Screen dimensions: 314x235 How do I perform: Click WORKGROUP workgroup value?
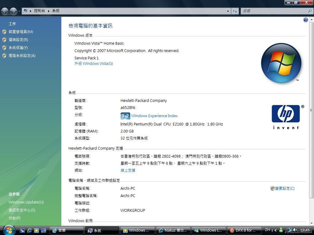click(132, 211)
